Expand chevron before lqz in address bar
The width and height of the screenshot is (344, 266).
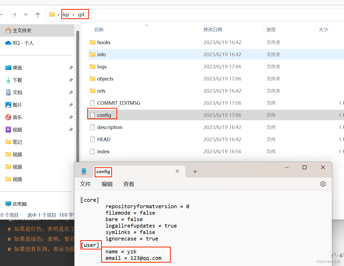click(59, 15)
